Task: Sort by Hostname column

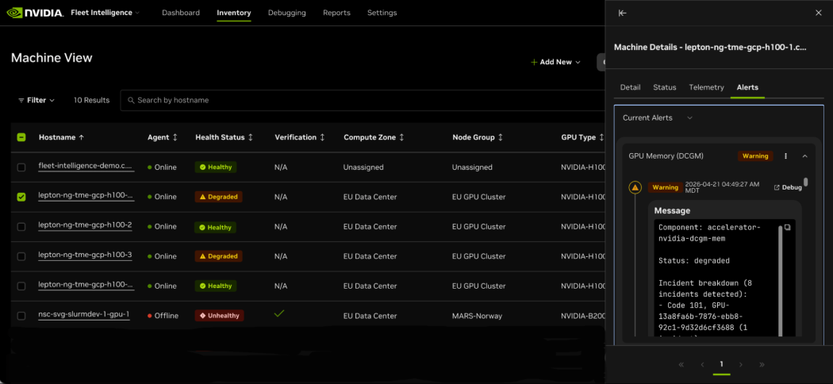Action: pos(61,137)
